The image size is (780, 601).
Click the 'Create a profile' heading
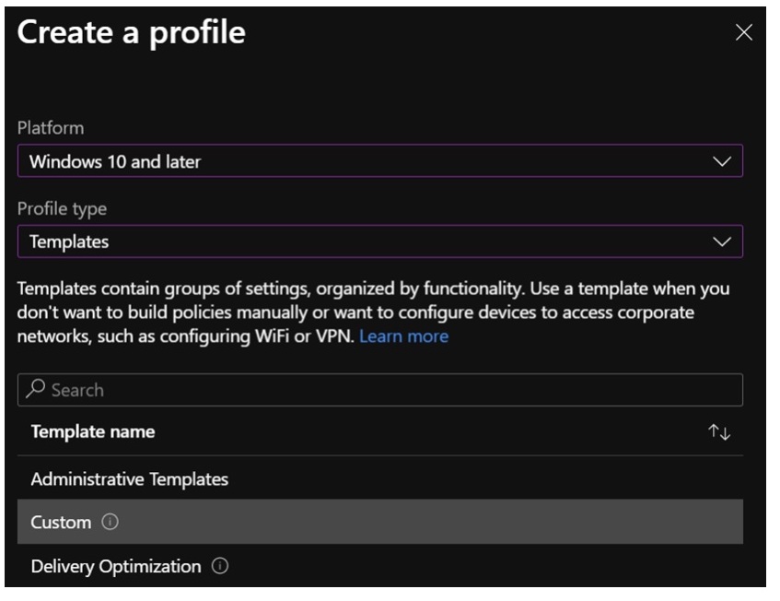[x=132, y=33]
